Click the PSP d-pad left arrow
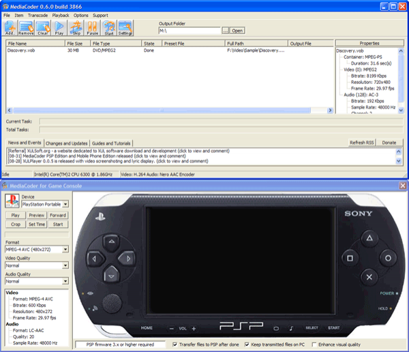The height and width of the screenshot is (352, 409). point(95,259)
